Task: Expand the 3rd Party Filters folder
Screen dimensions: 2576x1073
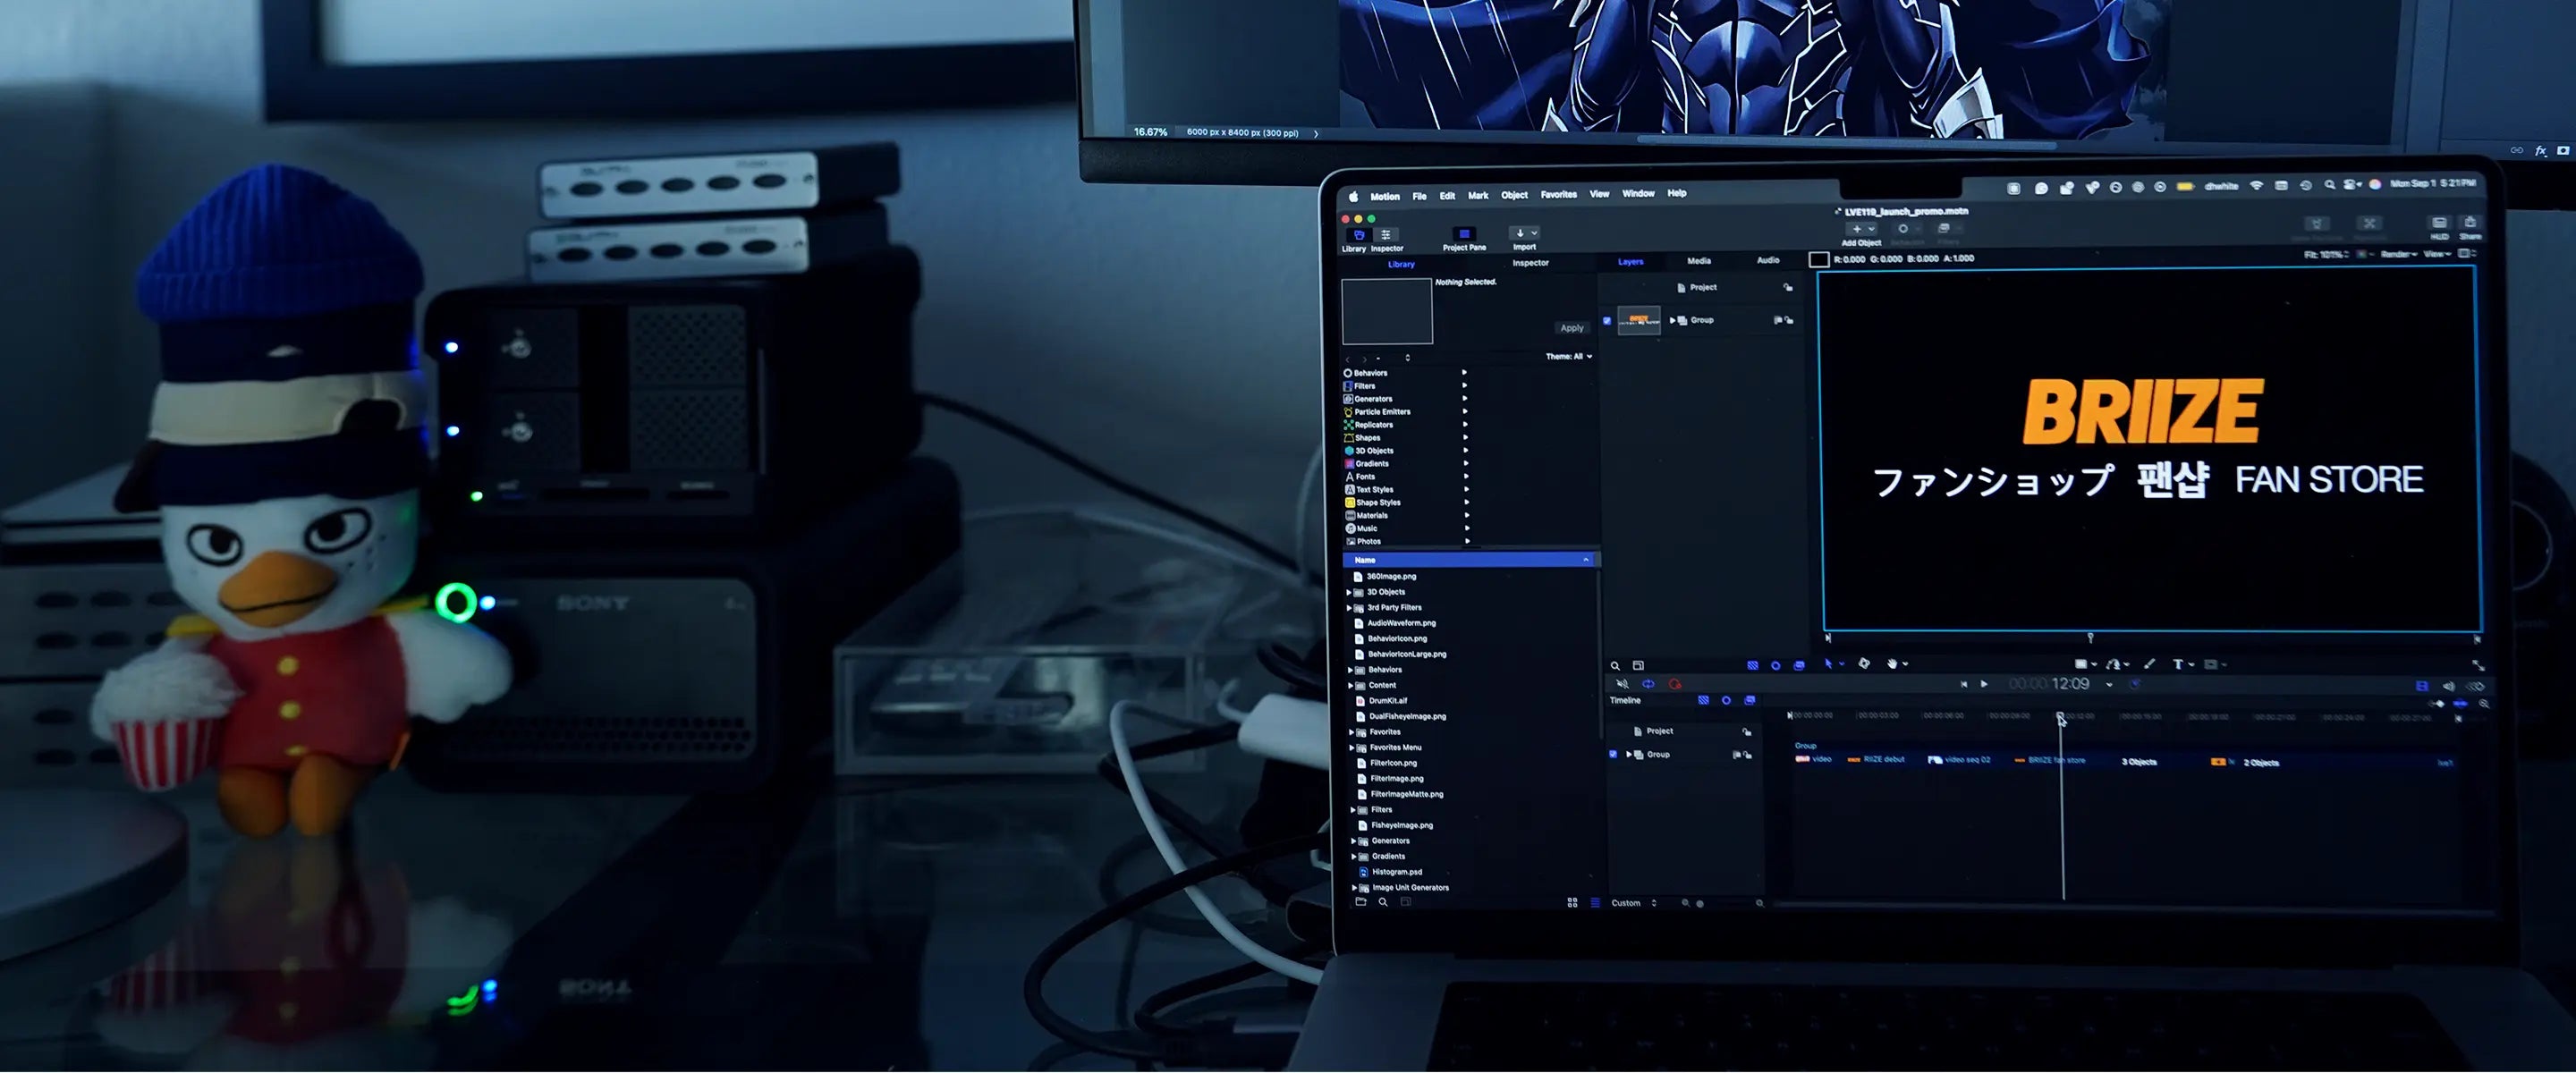Action: (x=1349, y=608)
